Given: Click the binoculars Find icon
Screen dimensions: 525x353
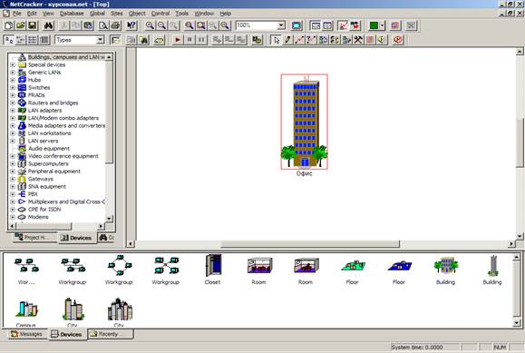Looking at the screenshot, I should (x=49, y=25).
